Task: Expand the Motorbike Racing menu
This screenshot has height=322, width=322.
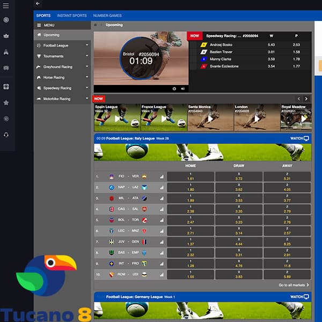Action: pyautogui.click(x=87, y=99)
